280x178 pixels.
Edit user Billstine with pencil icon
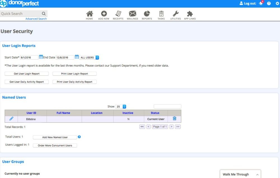11,119
